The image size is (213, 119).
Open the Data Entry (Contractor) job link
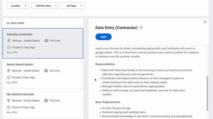coord(20,34)
